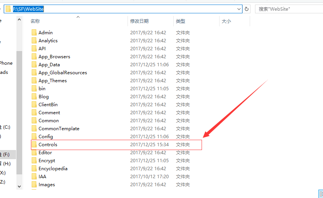Click the folder icon in address bar

pyautogui.click(x=8, y=9)
